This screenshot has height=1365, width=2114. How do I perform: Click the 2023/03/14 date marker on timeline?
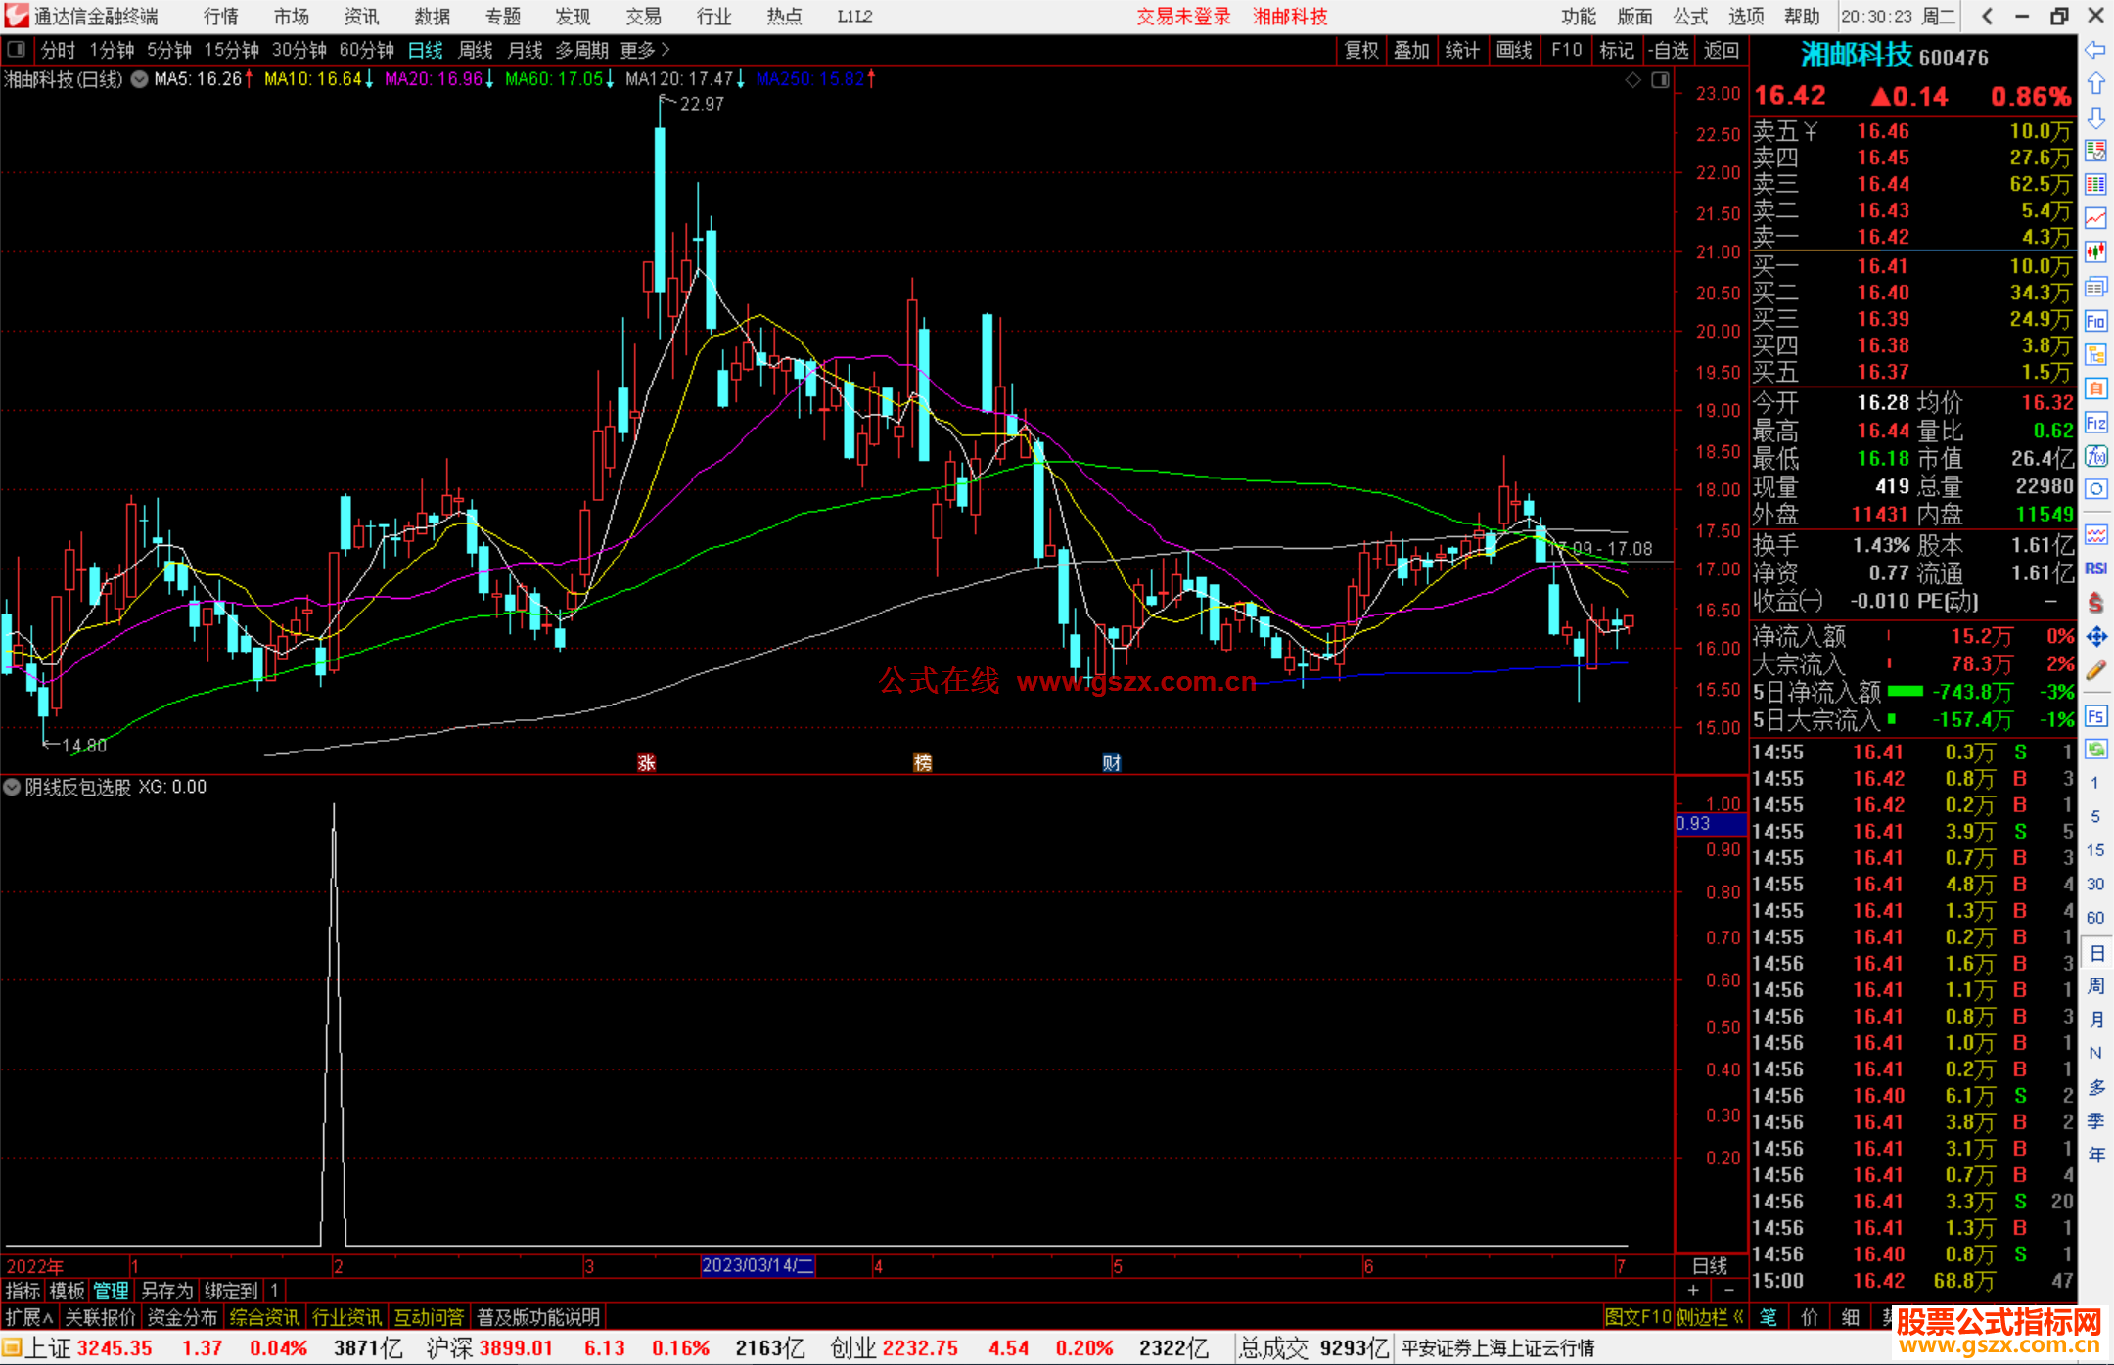point(758,1265)
